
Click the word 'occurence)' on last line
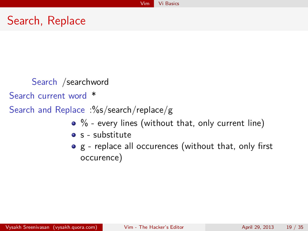coord(101,158)
